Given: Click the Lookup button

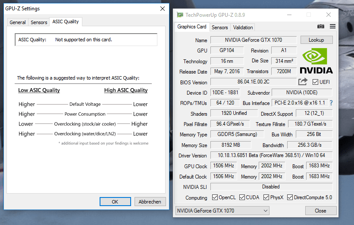Looking at the screenshot, I should pos(316,40).
